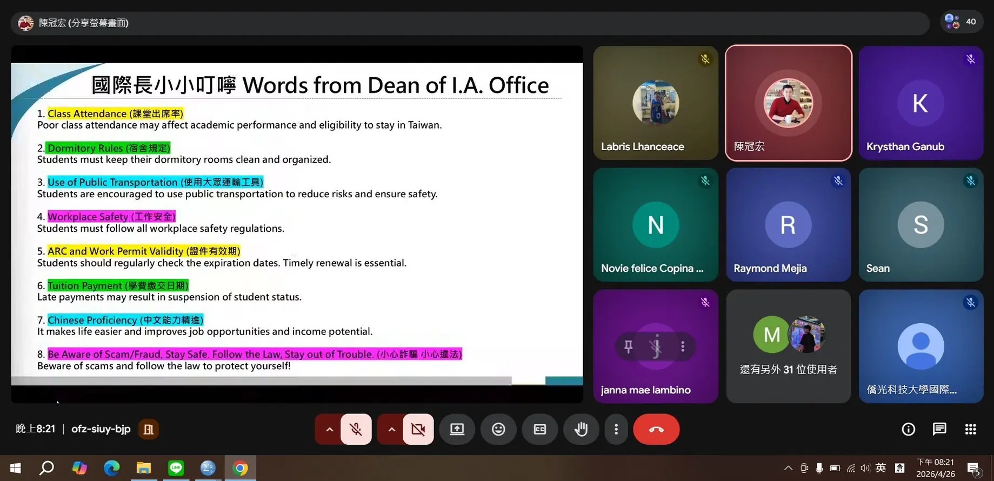
Task: Raise your hand in meeting
Action: (x=581, y=429)
